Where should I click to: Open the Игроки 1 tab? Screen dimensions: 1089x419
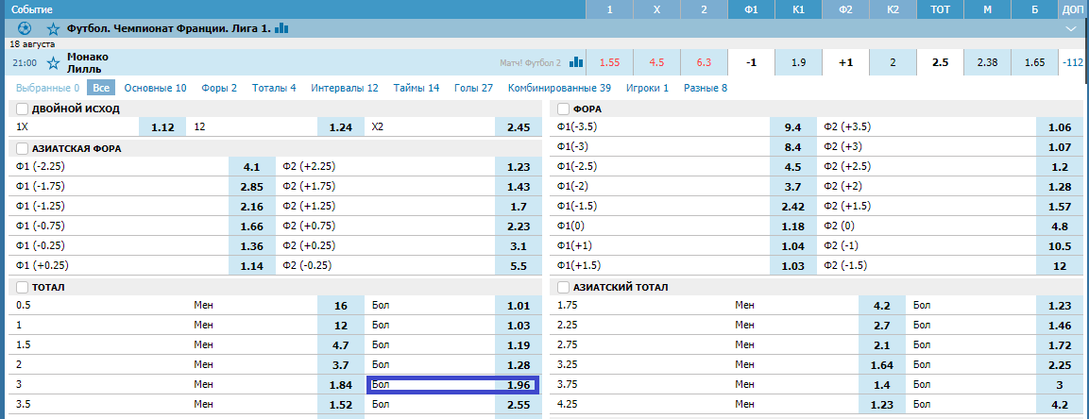click(x=647, y=88)
